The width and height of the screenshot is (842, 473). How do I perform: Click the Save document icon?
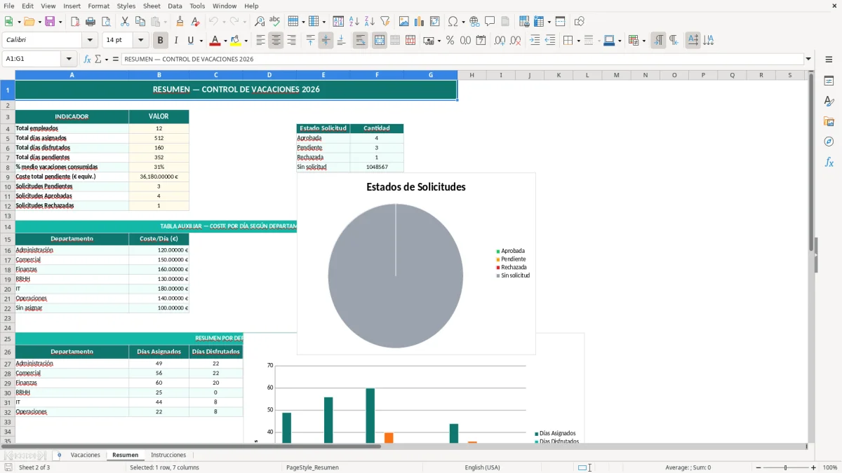50,22
